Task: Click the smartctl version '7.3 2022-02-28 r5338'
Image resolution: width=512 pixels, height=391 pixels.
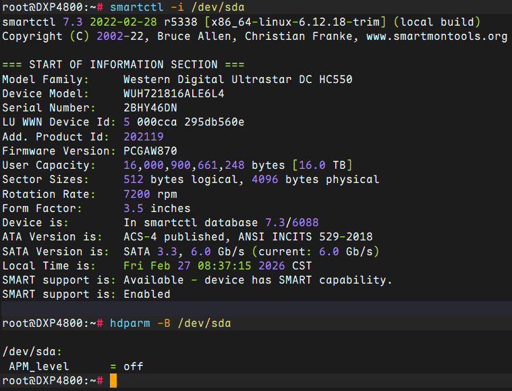Action: point(130,22)
